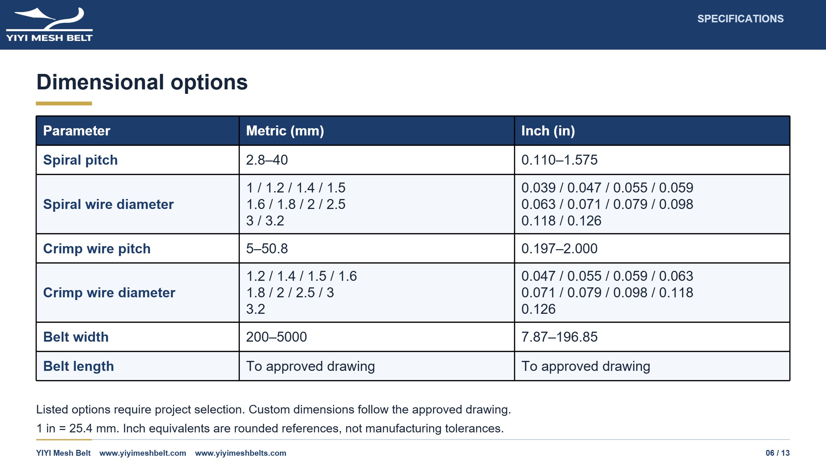Open the www.yiyimeshbelt.com link

coord(143,453)
